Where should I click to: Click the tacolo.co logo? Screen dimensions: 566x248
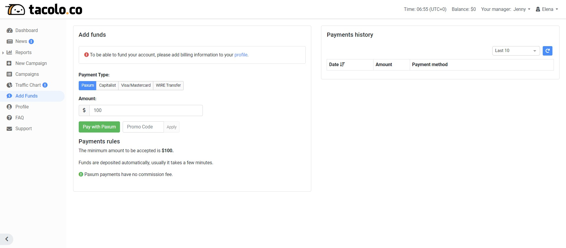click(x=44, y=10)
